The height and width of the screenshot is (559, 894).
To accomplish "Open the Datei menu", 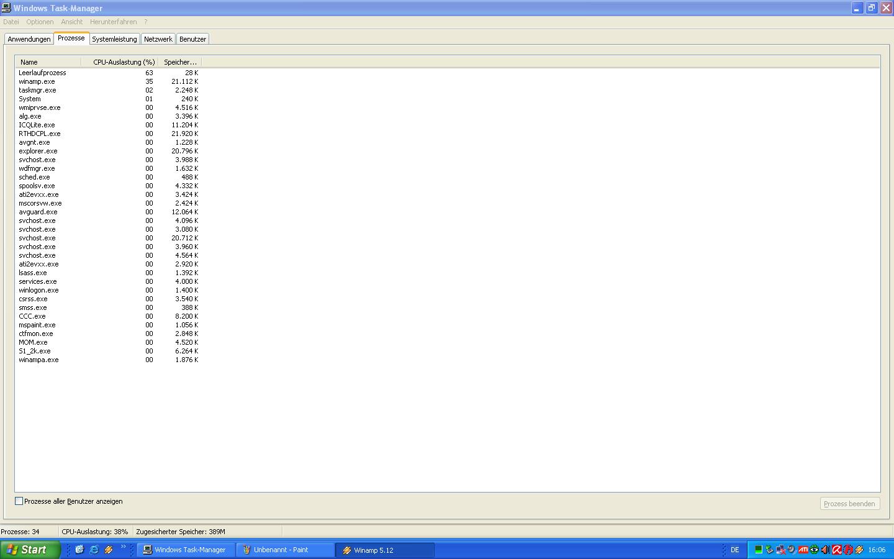I will (11, 22).
